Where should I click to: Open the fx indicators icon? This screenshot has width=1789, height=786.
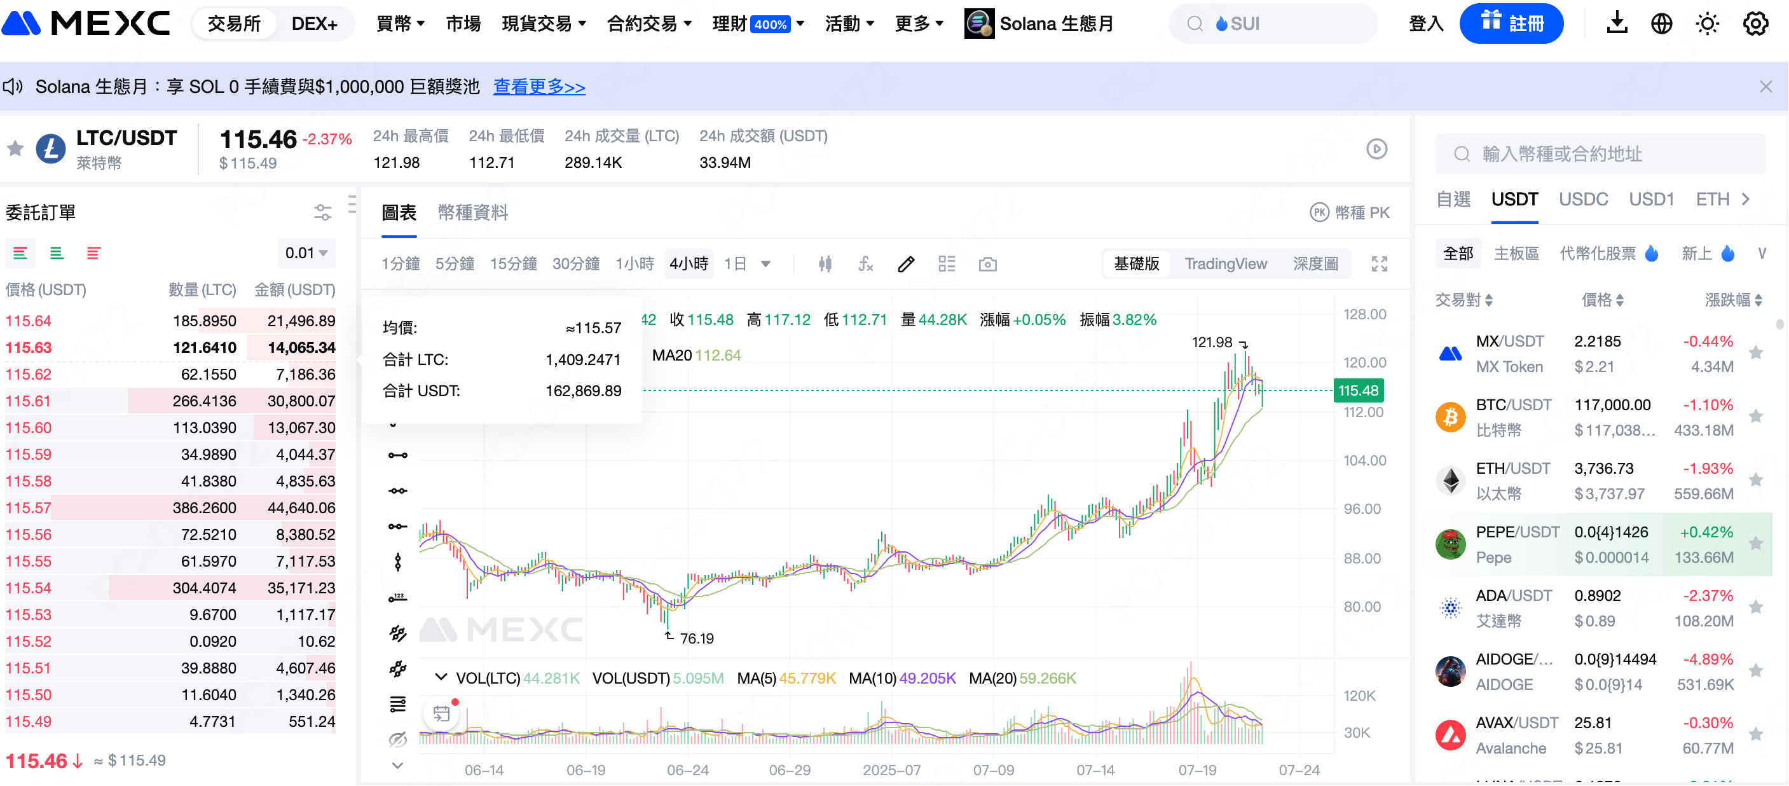(x=865, y=264)
